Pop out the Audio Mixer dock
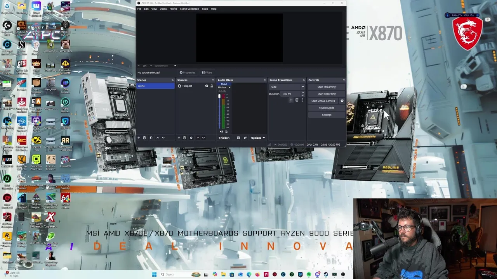Viewport: 497px width, 279px height. 265,80
